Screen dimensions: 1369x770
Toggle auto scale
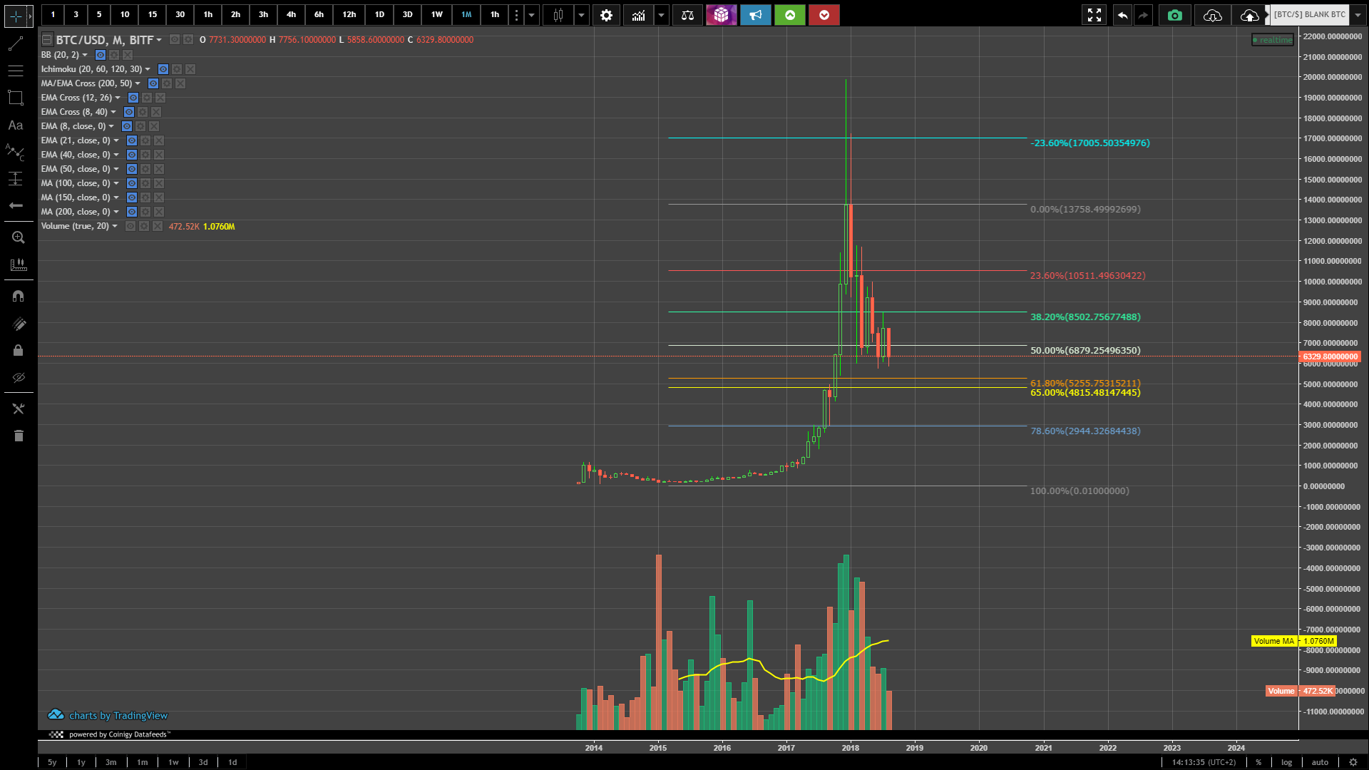1320,762
